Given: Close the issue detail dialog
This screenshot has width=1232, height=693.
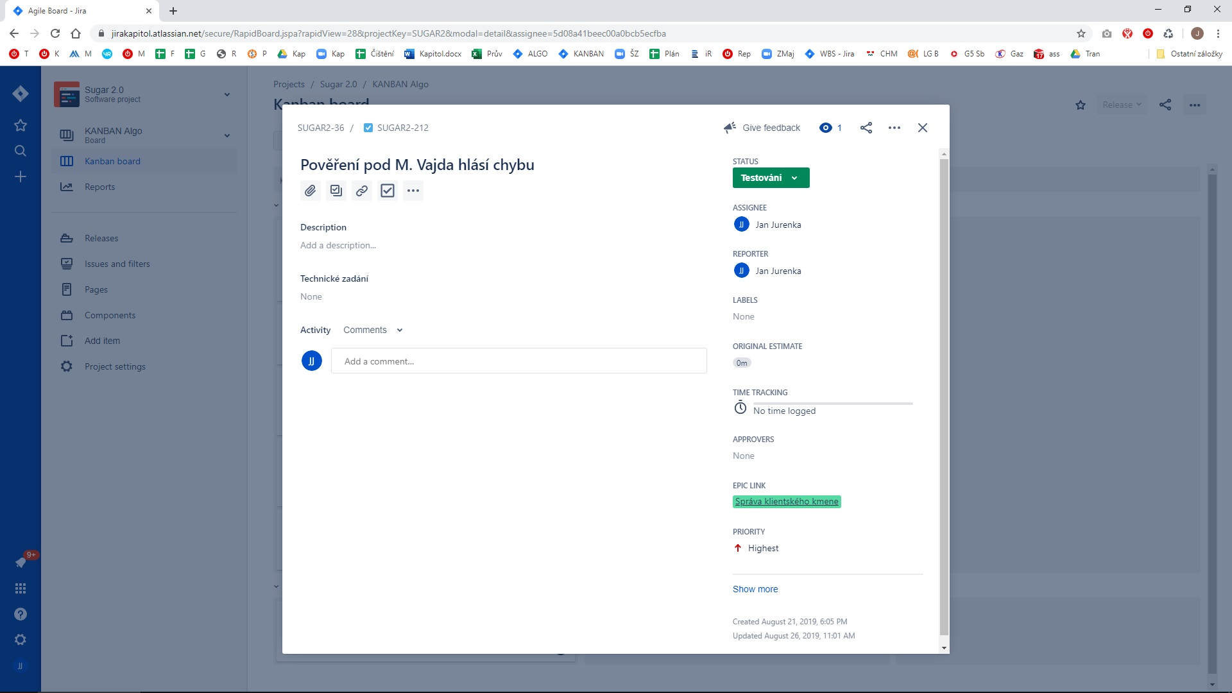Looking at the screenshot, I should pos(923,128).
